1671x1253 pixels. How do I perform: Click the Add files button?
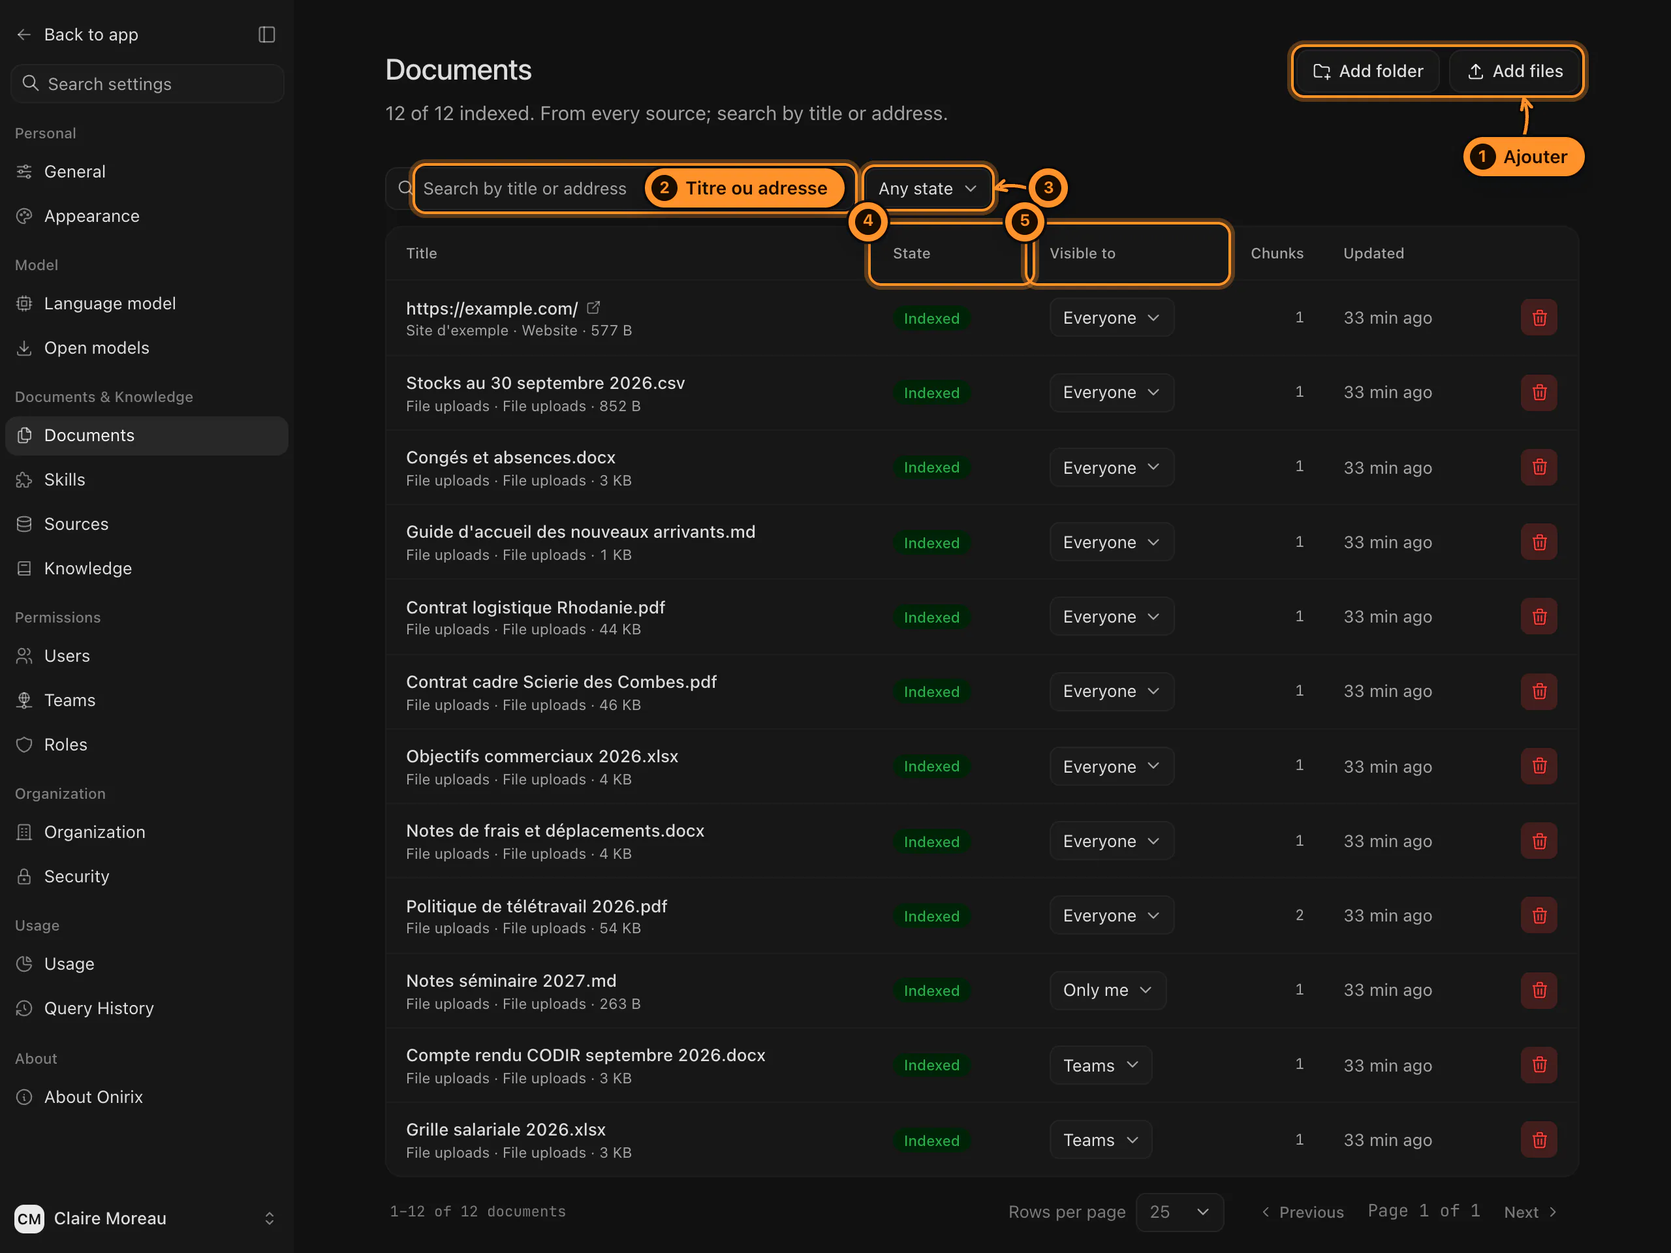[1514, 71]
